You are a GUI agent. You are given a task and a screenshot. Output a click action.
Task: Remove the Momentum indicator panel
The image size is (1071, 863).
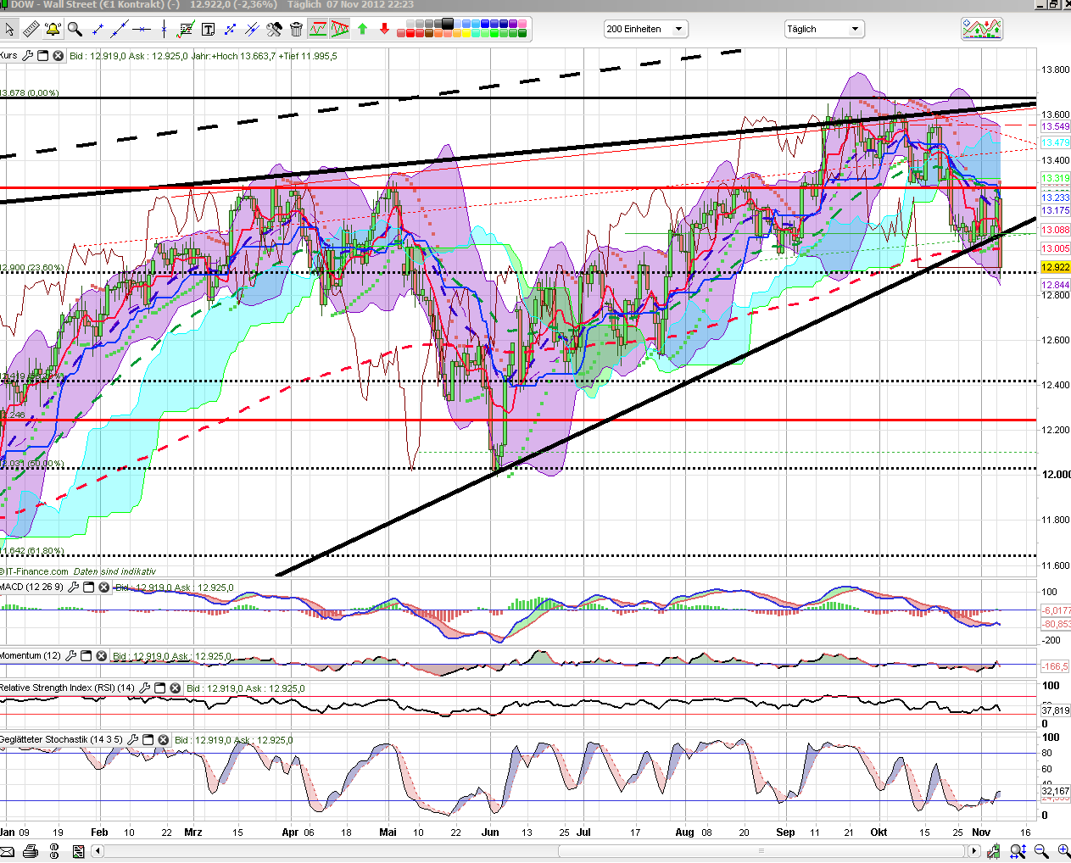101,655
